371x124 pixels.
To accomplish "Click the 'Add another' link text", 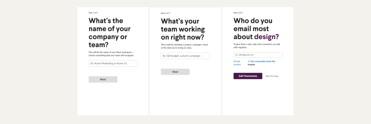I will pyautogui.click(x=237, y=63).
